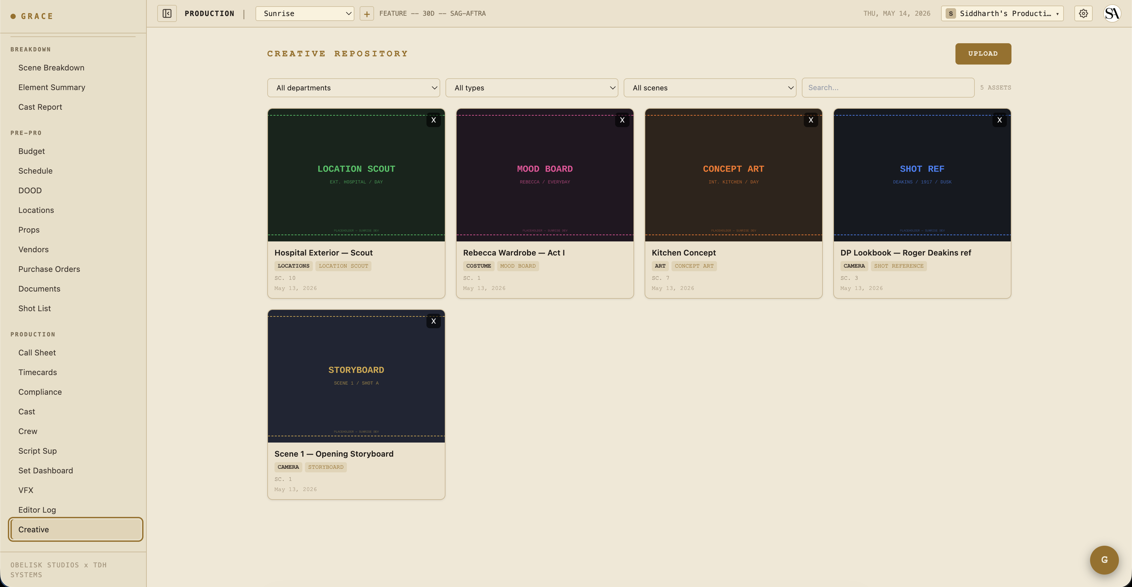Open the Mood Board thumbnail
This screenshot has width=1132, height=587.
[x=545, y=175]
